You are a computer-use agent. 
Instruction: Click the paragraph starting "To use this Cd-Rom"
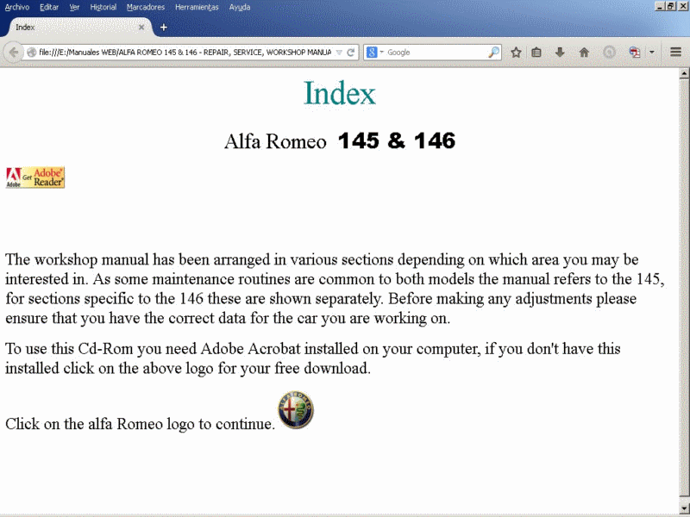pos(313,358)
